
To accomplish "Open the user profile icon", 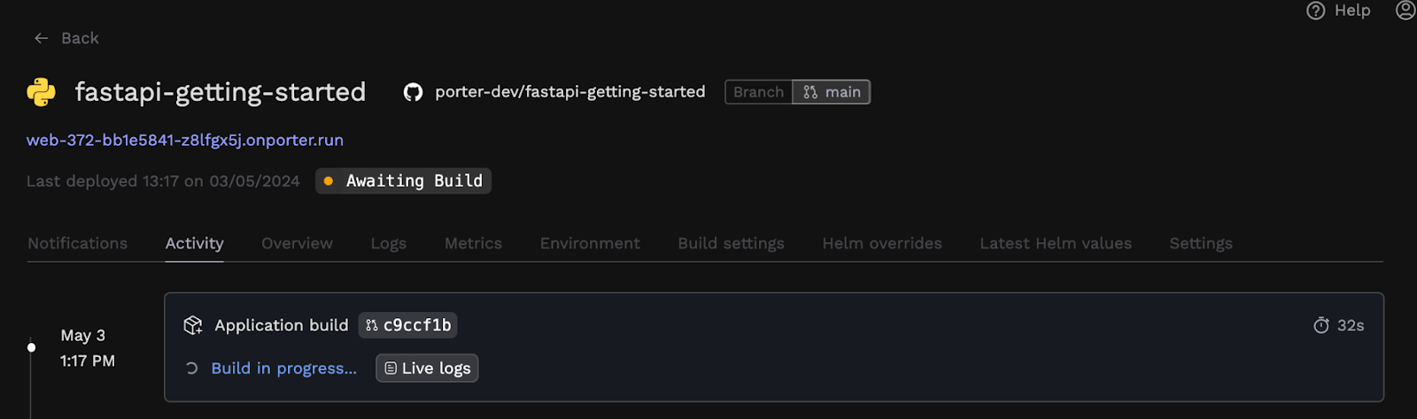I will pyautogui.click(x=1405, y=10).
